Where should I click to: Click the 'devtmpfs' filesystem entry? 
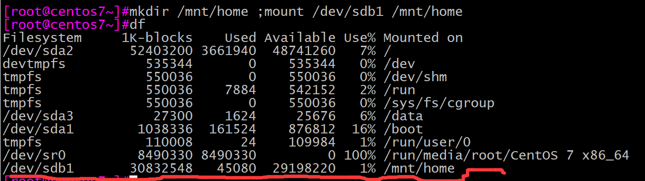click(34, 63)
